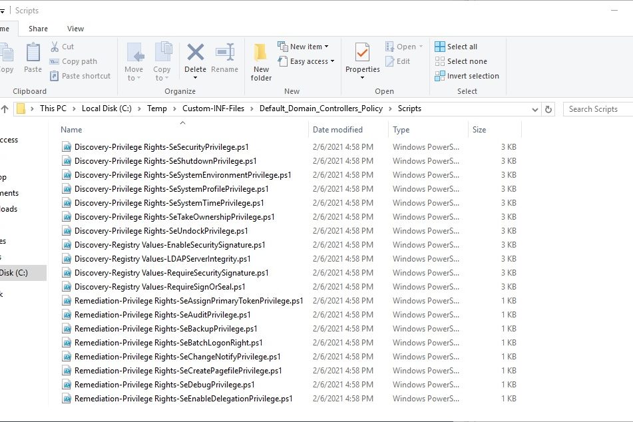Click Select none

point(461,61)
